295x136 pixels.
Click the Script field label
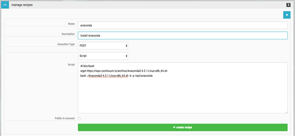coord(71,64)
